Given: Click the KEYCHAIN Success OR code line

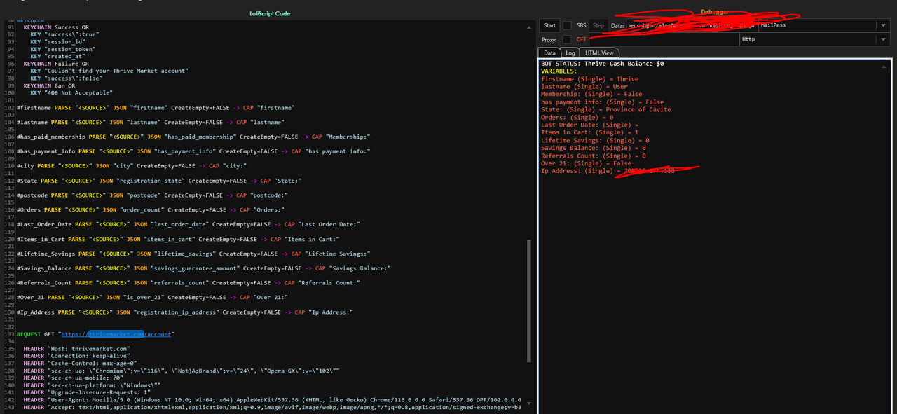Looking at the screenshot, I should 57,27.
